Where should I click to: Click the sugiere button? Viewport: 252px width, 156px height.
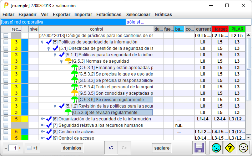(162, 148)
